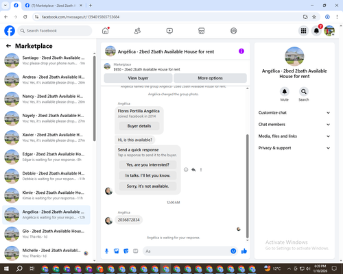The height and width of the screenshot is (274, 343).
Task: Click the voice clip microphone icon
Action: 106,251
